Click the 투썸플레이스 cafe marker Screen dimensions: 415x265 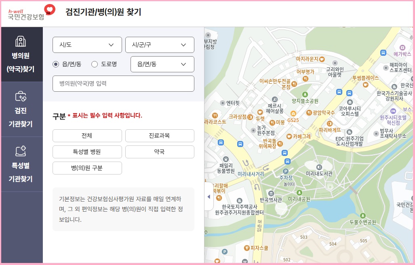pyautogui.click(x=366, y=85)
